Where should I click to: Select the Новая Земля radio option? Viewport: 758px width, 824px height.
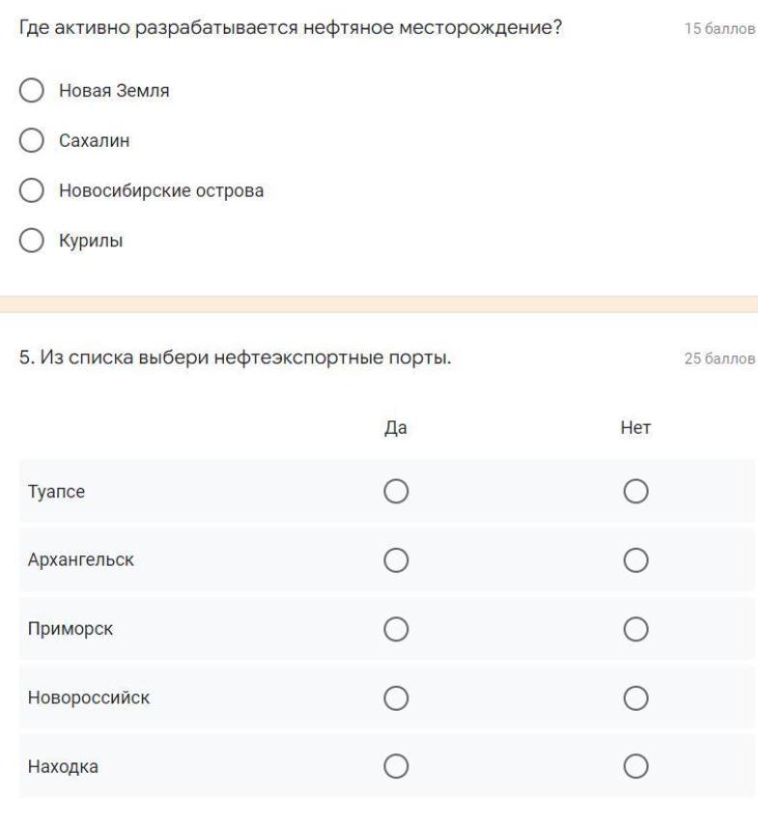tap(31, 91)
